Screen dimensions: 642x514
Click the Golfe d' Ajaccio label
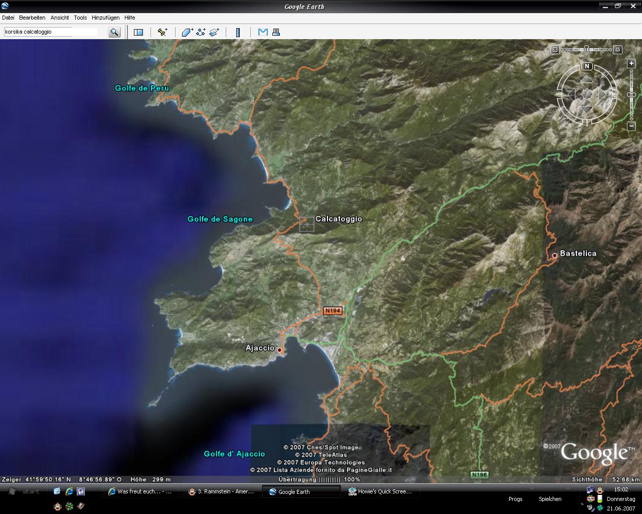click(234, 454)
